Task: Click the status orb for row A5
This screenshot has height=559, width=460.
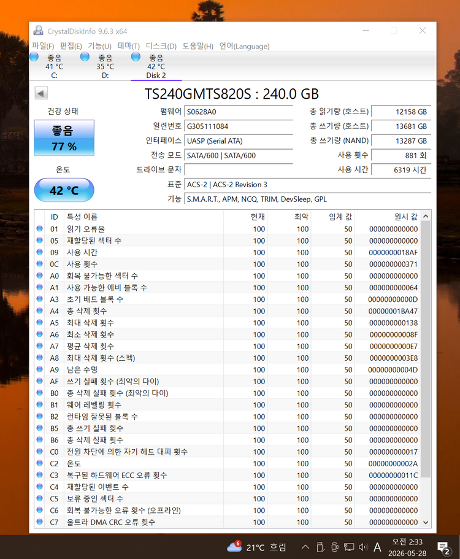Action: [x=39, y=323]
